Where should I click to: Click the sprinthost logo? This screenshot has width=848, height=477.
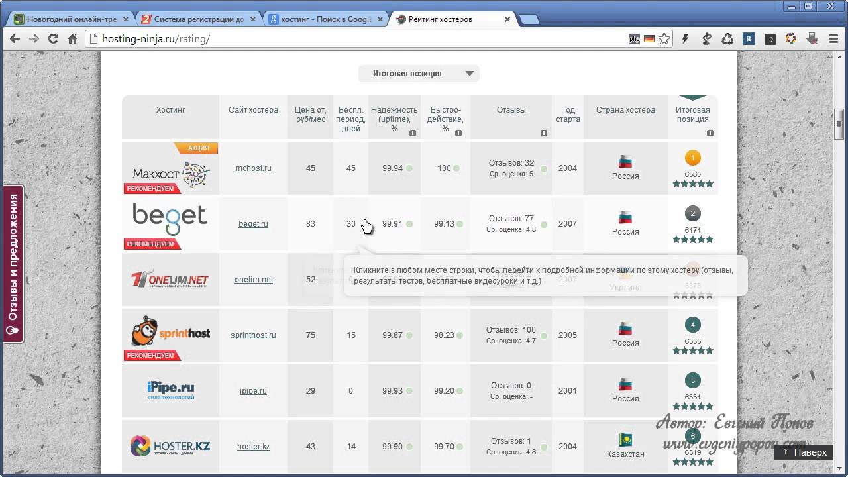(170, 331)
